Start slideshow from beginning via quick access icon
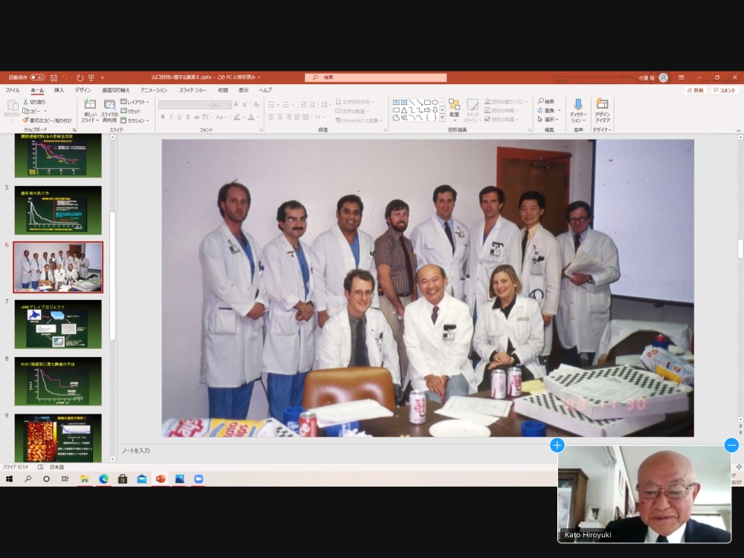The image size is (744, 558). 91,77
